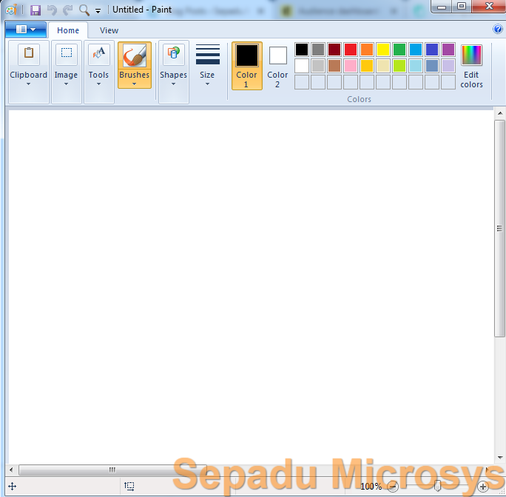This screenshot has height=497, width=506.
Task: Expand the Tools group arrow
Action: coord(98,84)
